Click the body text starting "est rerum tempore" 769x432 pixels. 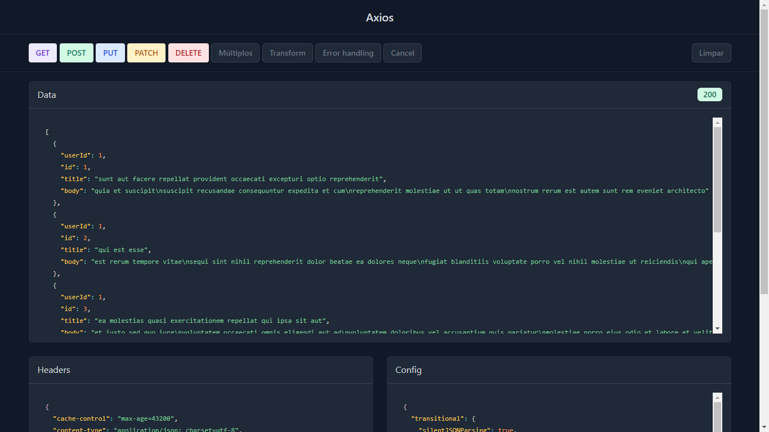pos(402,262)
